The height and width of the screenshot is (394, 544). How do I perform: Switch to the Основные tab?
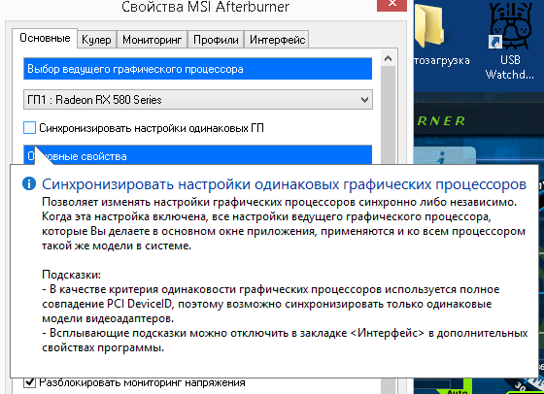45,38
